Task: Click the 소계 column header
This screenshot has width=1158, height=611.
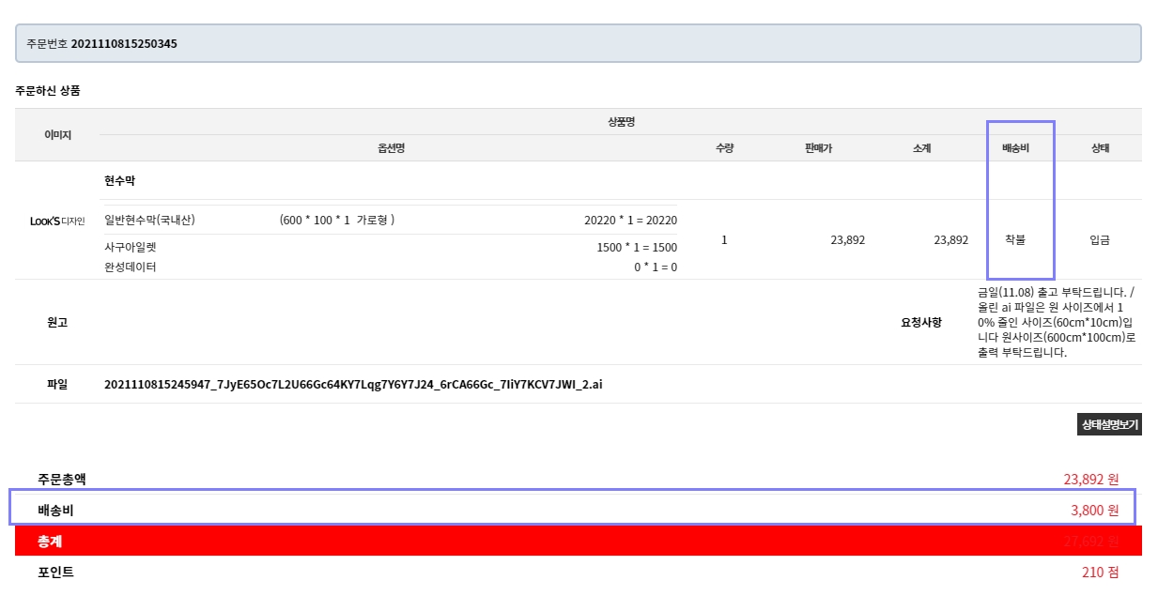Action: click(921, 148)
